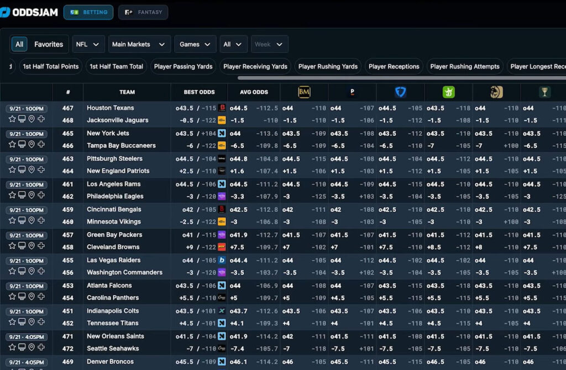
Task: Expand the Week selector dropdown
Action: click(269, 44)
